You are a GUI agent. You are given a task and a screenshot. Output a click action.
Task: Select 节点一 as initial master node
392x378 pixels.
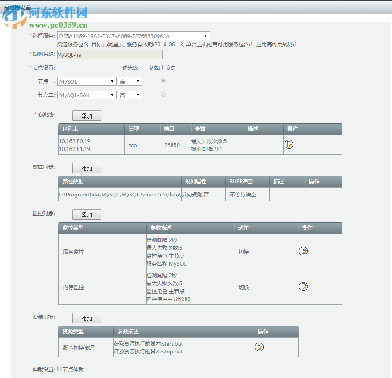point(163,80)
